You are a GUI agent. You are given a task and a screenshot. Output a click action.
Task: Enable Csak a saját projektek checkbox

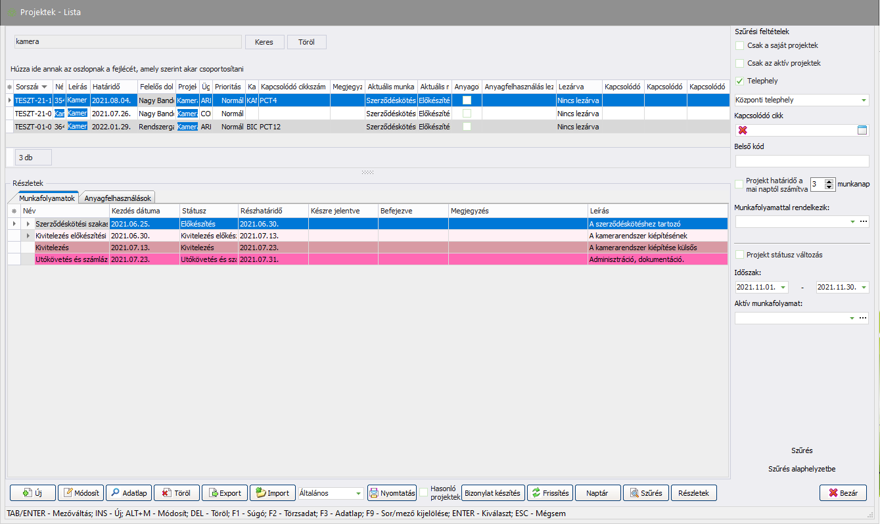(x=740, y=46)
